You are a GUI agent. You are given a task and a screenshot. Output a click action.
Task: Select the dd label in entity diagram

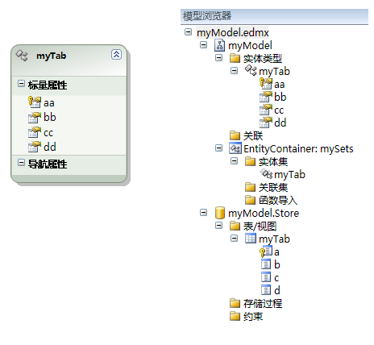click(50, 147)
